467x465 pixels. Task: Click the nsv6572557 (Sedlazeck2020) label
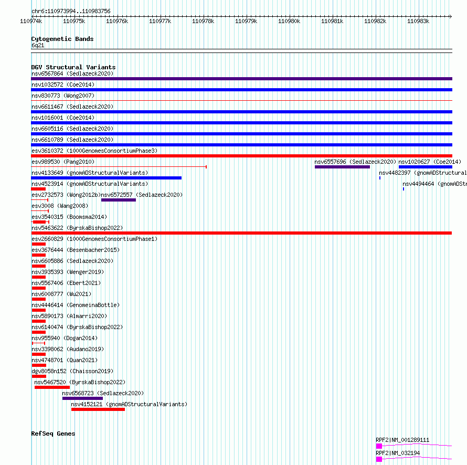[142, 195]
